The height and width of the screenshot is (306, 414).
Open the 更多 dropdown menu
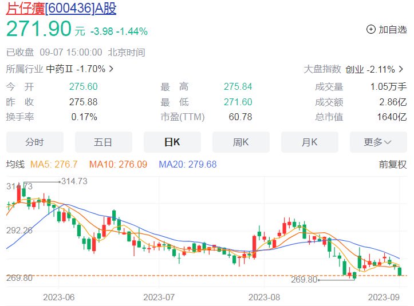coord(378,142)
